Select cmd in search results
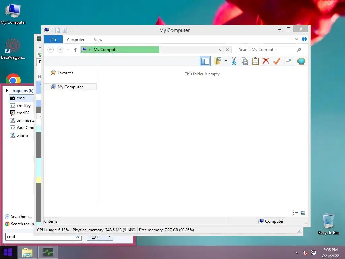The height and width of the screenshot is (259, 345). coord(21,98)
